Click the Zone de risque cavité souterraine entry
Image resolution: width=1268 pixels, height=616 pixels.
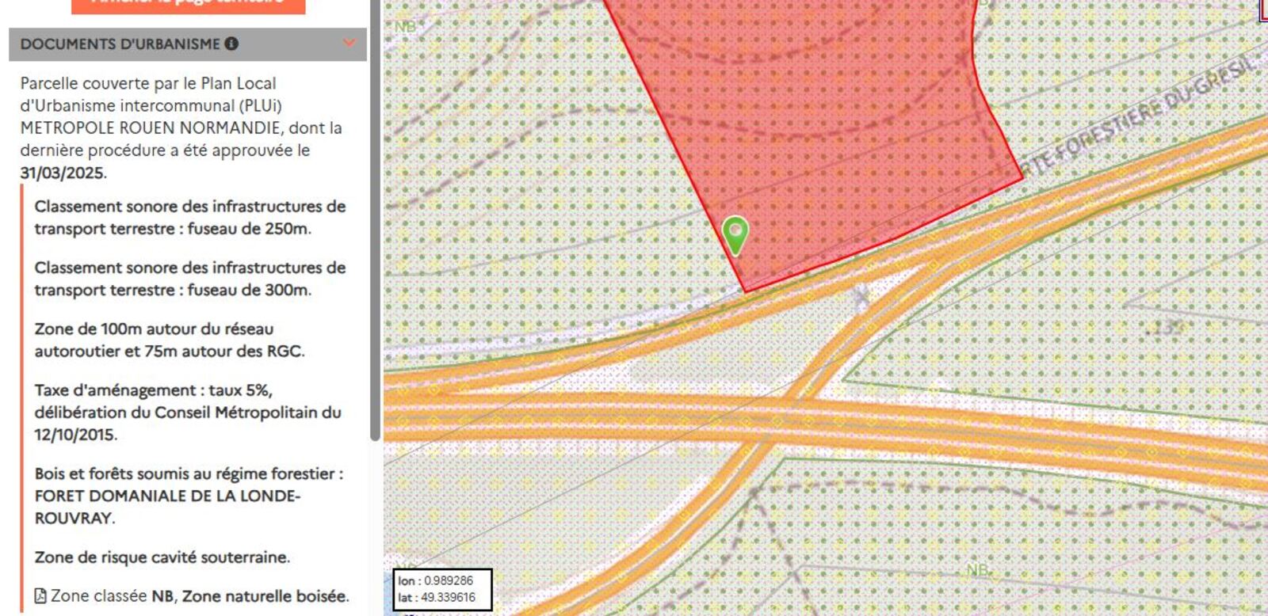click(x=162, y=557)
